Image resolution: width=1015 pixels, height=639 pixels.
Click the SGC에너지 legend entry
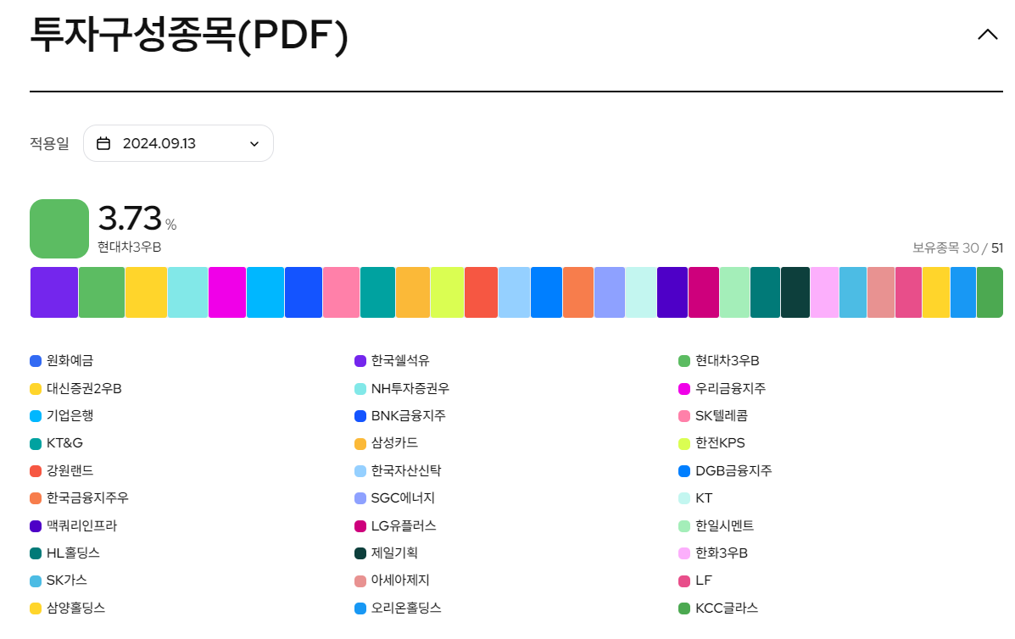point(395,498)
